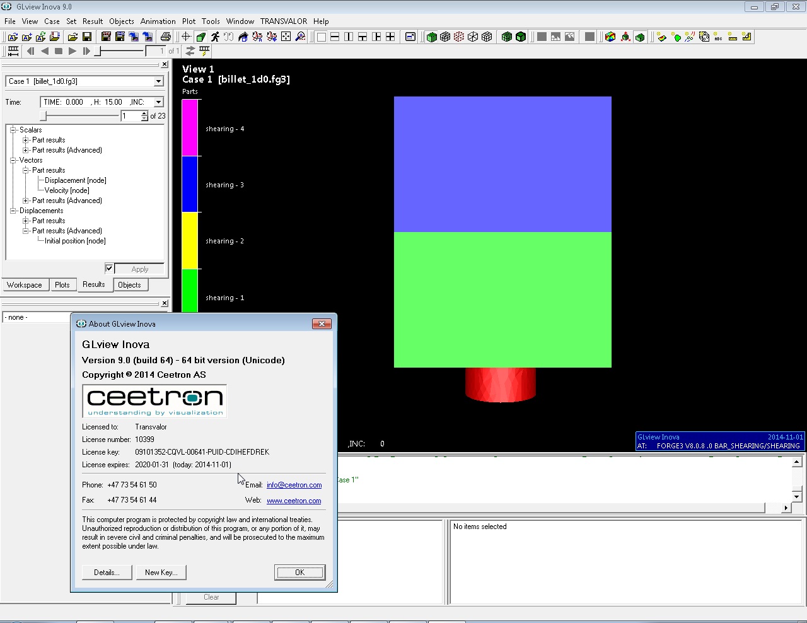Click the rainbow colored cube icon

[x=610, y=37]
